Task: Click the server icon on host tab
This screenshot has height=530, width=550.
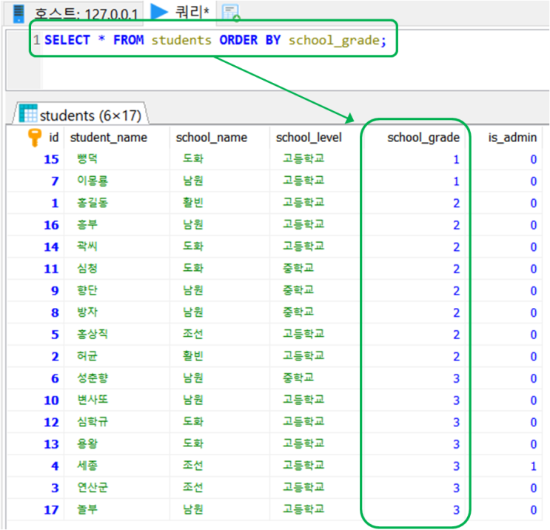Action: [x=19, y=13]
